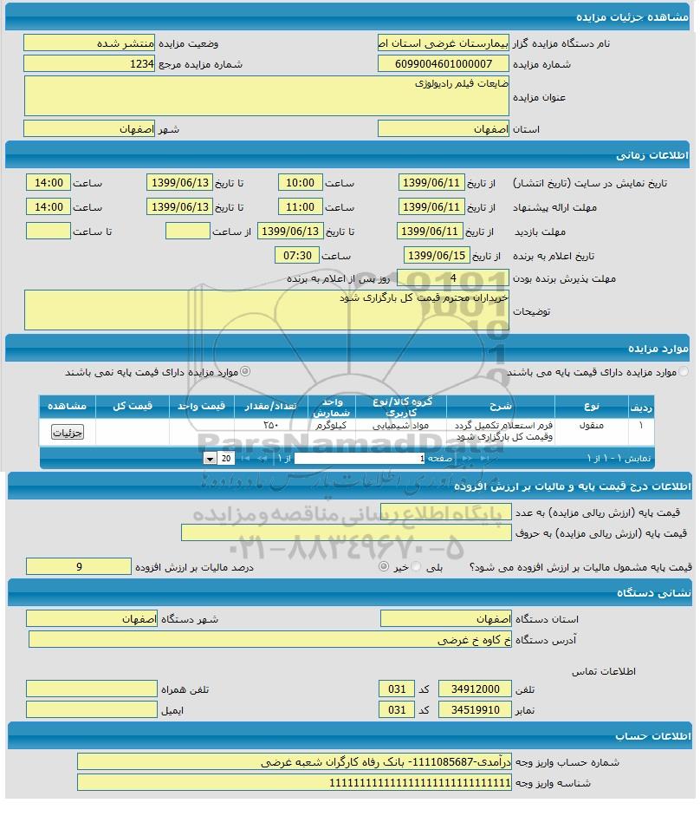Click the 'قیمت کل' column header
The height and width of the screenshot is (829, 700).
(133, 407)
